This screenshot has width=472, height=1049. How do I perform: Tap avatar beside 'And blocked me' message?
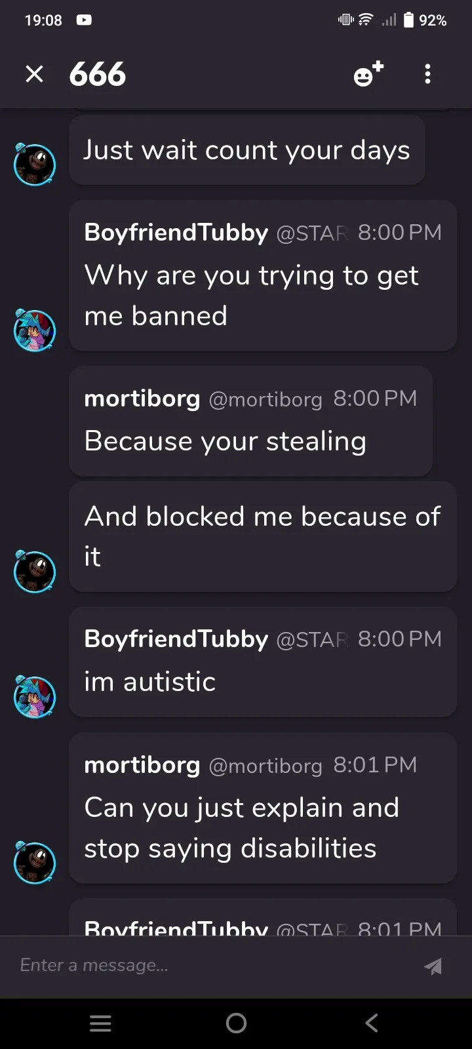click(x=35, y=571)
